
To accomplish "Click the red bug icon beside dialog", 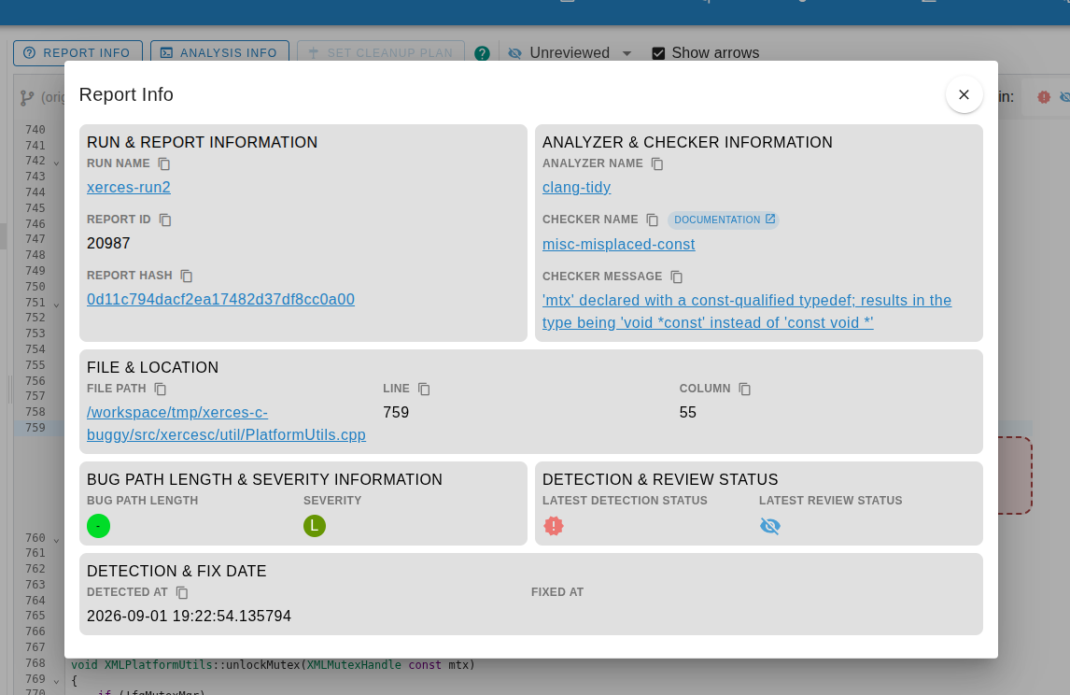I will pos(1043,98).
